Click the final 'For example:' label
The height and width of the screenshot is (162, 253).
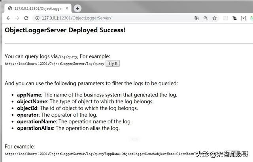pyautogui.click(x=20, y=147)
